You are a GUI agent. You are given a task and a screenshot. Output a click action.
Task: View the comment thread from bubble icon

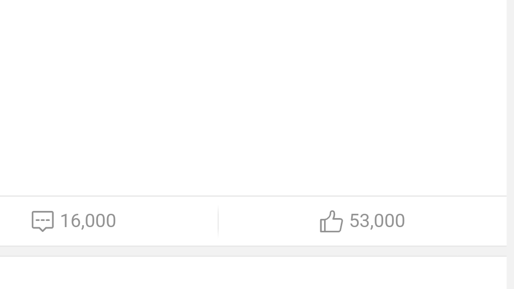click(42, 221)
